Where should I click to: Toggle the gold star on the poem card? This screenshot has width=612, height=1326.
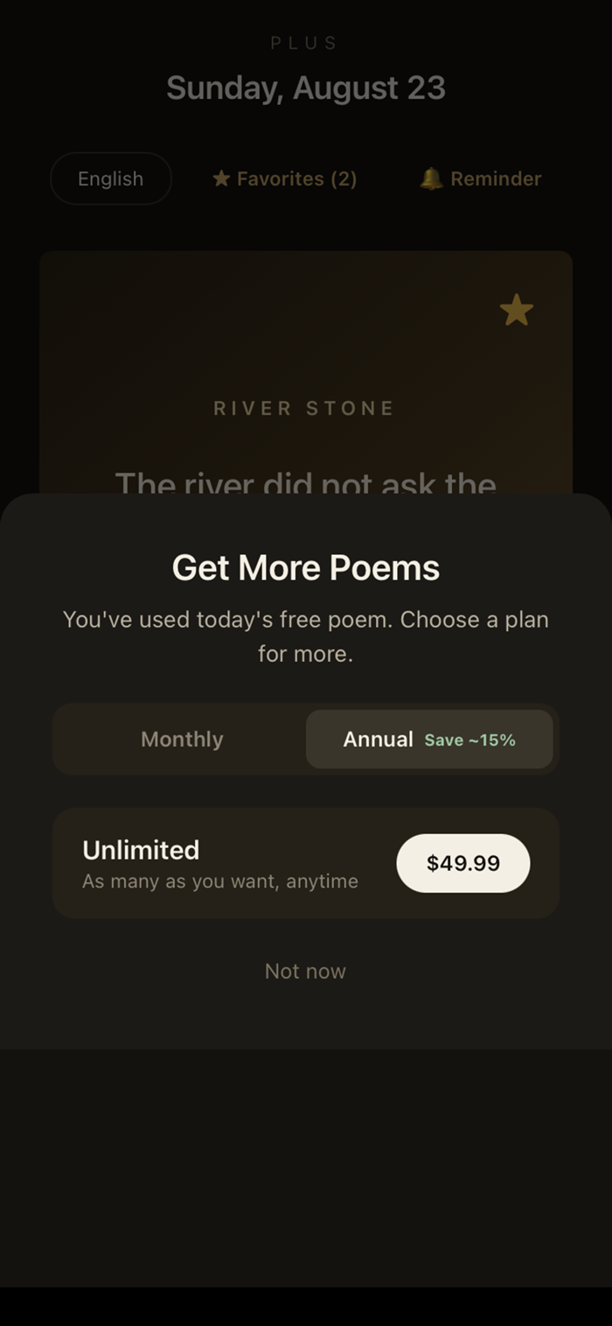pos(517,310)
